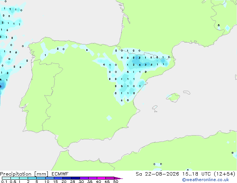The height and width of the screenshot is (183, 237).
Task: Click the '25' legend label
Action: [x=73, y=182]
